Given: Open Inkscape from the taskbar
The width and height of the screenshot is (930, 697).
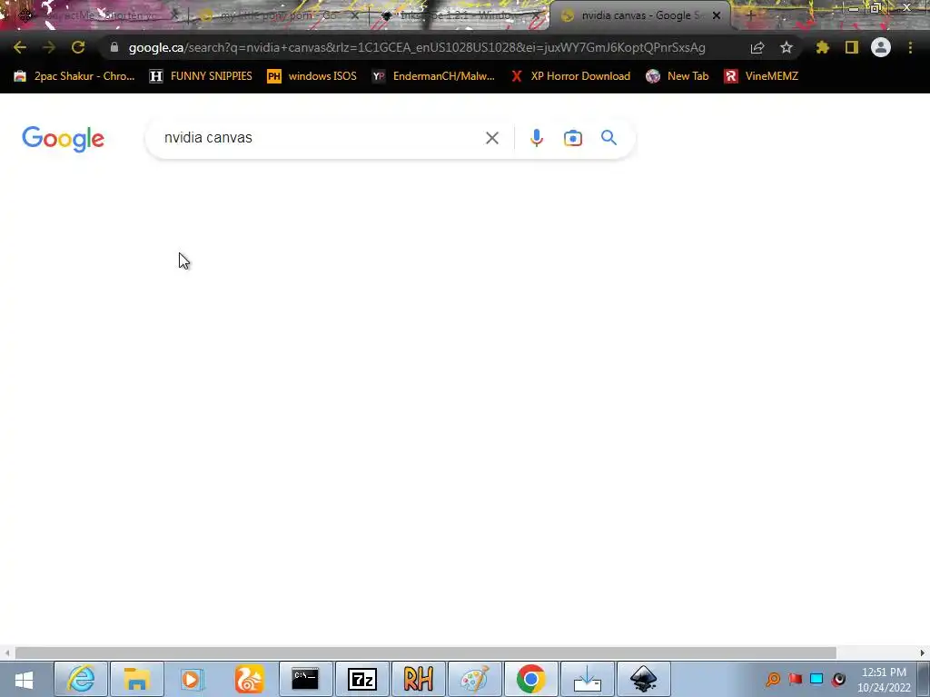Looking at the screenshot, I should (x=644, y=679).
